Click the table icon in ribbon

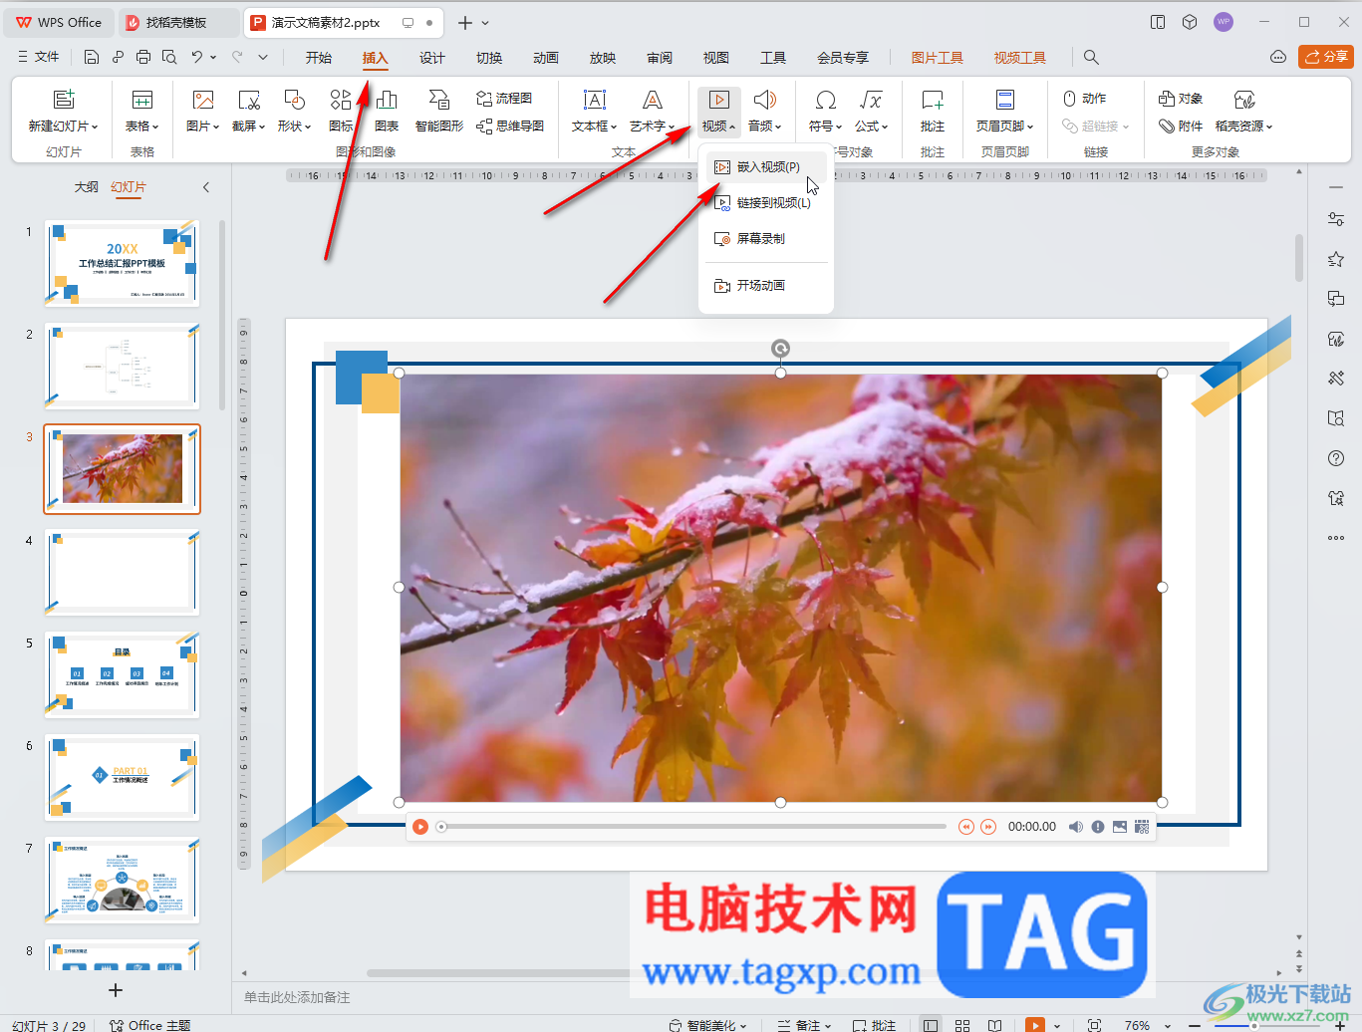pyautogui.click(x=142, y=99)
